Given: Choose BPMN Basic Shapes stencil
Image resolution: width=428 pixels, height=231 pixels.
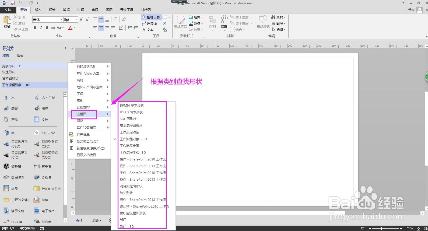Looking at the screenshot, I should 132,105.
